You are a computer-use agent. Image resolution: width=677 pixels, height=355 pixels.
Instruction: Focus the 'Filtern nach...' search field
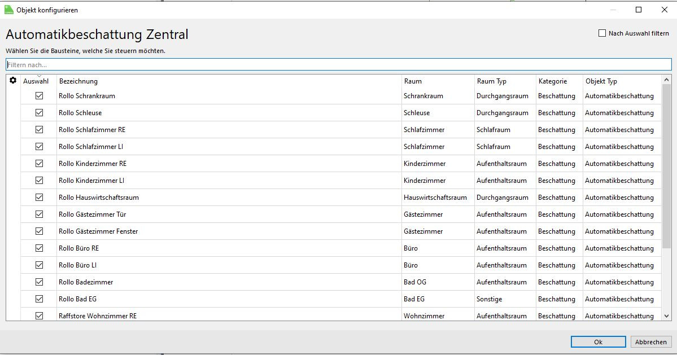pos(338,65)
